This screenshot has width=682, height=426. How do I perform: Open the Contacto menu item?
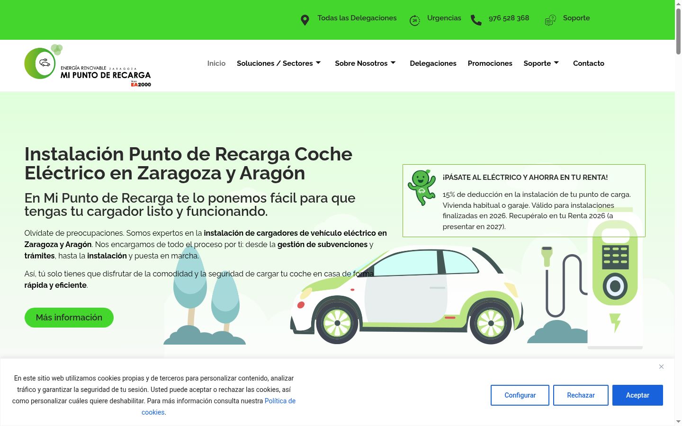[589, 63]
